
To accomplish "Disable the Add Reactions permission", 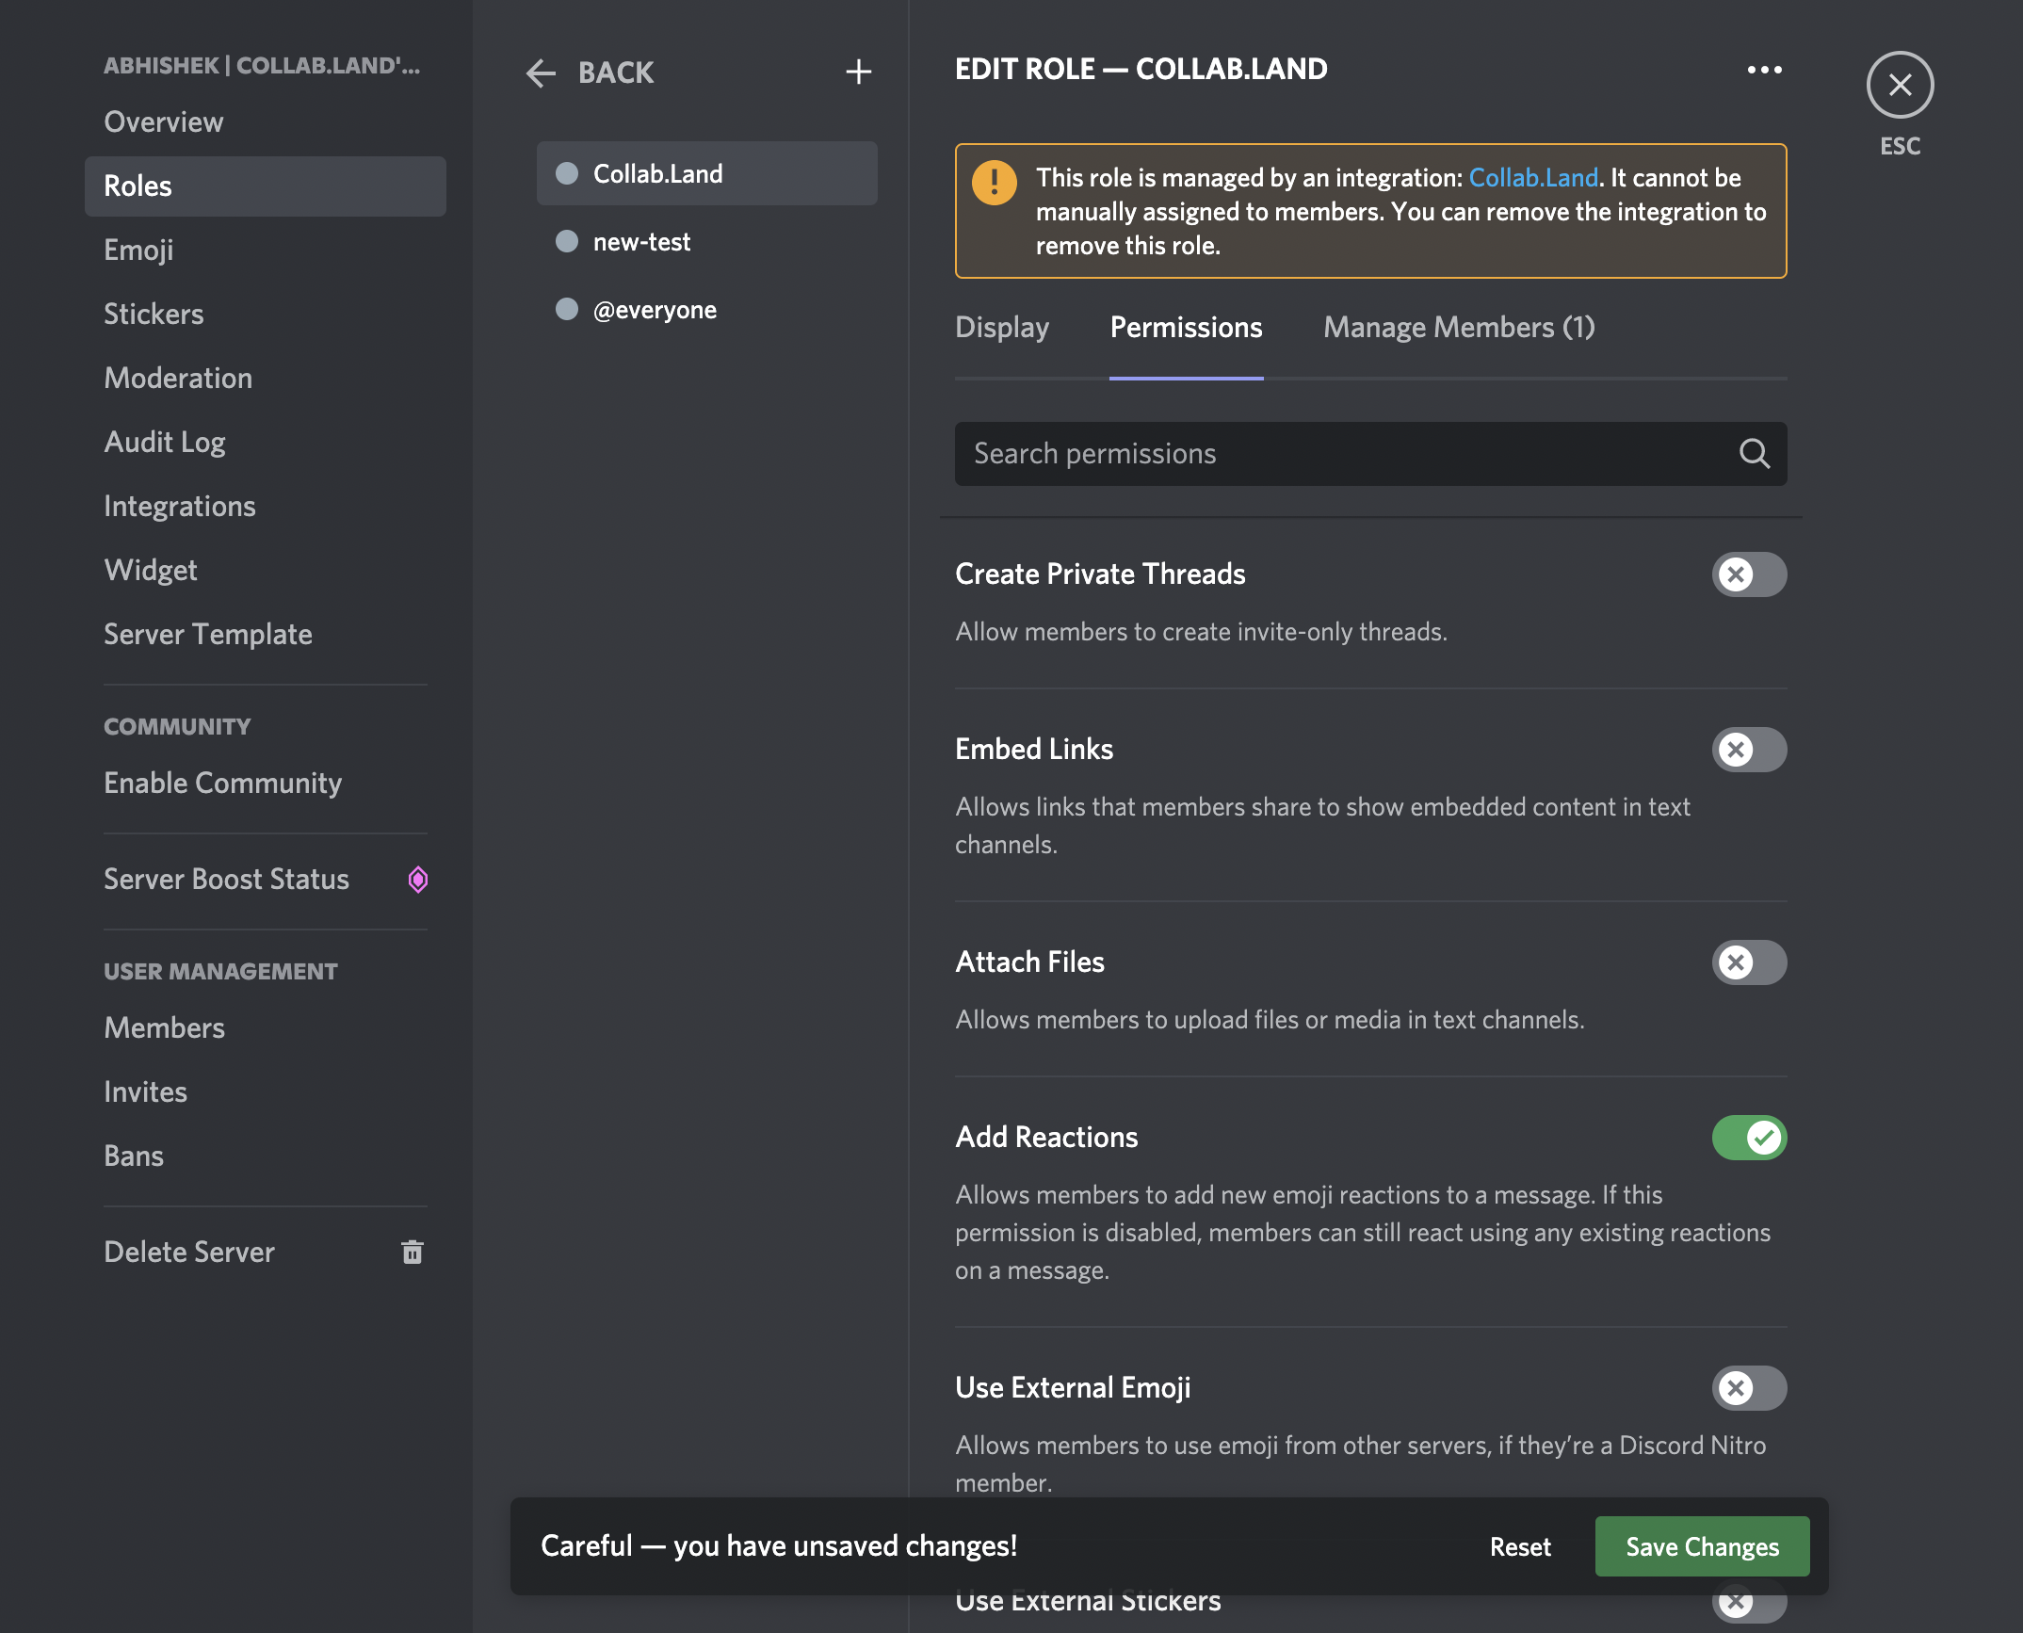I will (x=1748, y=1138).
